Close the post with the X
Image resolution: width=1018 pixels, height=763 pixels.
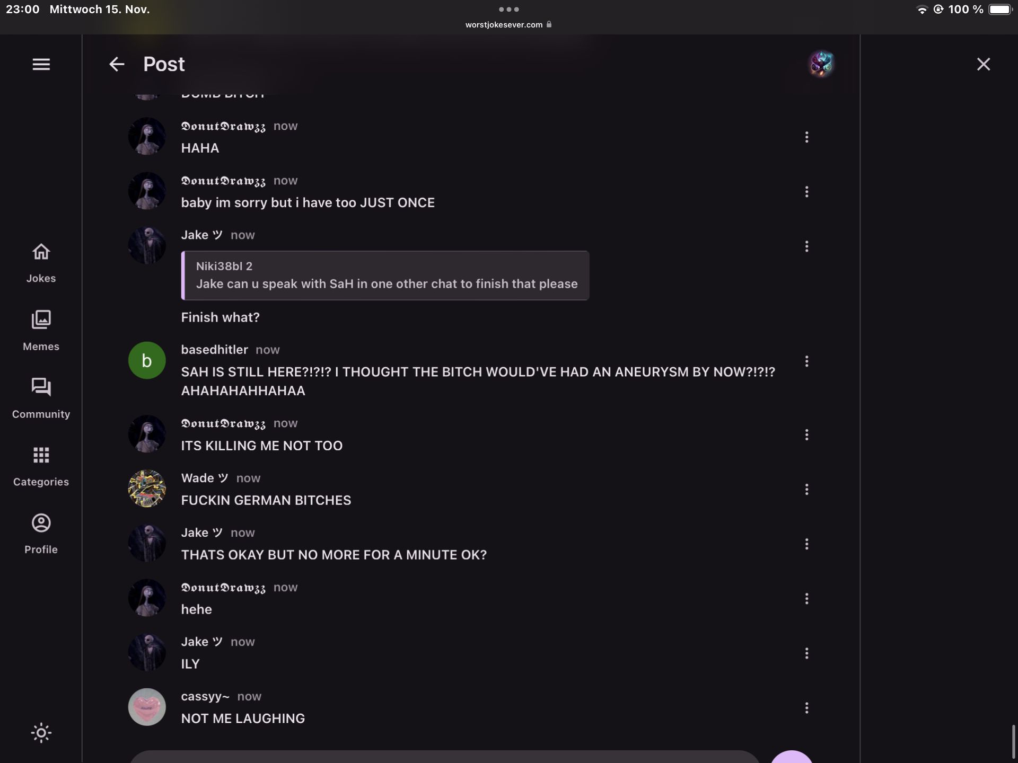coord(984,64)
